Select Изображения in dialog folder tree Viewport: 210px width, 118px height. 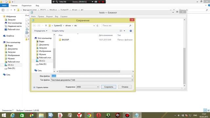[45, 51]
